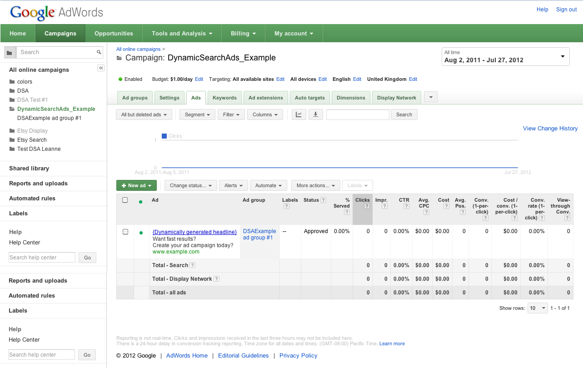Switch to the Settings tab
This screenshot has height=368, width=583.
[x=169, y=98]
